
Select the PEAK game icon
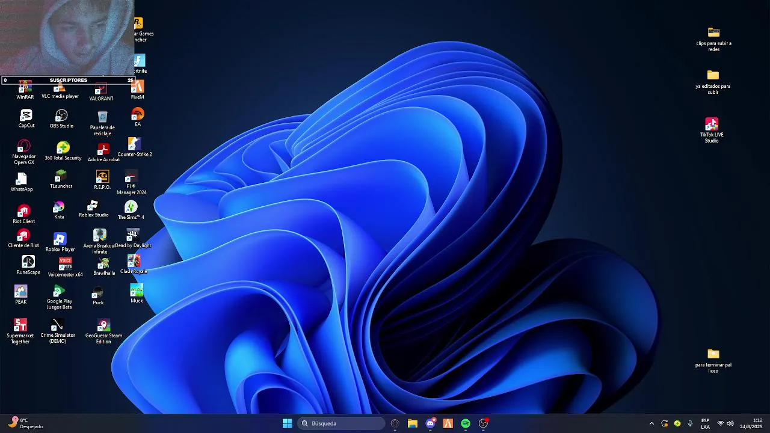click(x=21, y=295)
